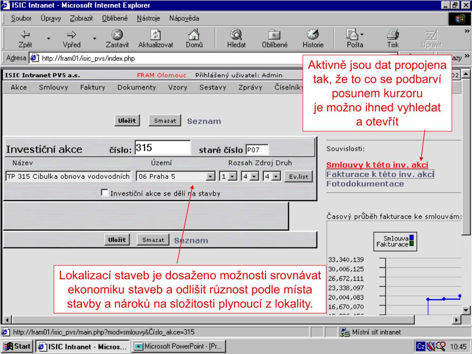This screenshot has width=472, height=354.
Task: Refresh page with Aktualizovat icon
Action: 156,39
